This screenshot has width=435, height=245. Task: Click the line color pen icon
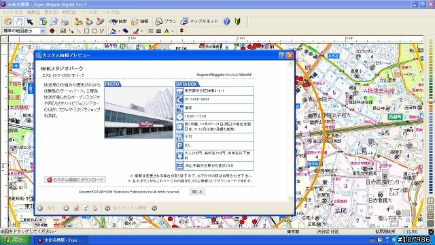(x=136, y=31)
